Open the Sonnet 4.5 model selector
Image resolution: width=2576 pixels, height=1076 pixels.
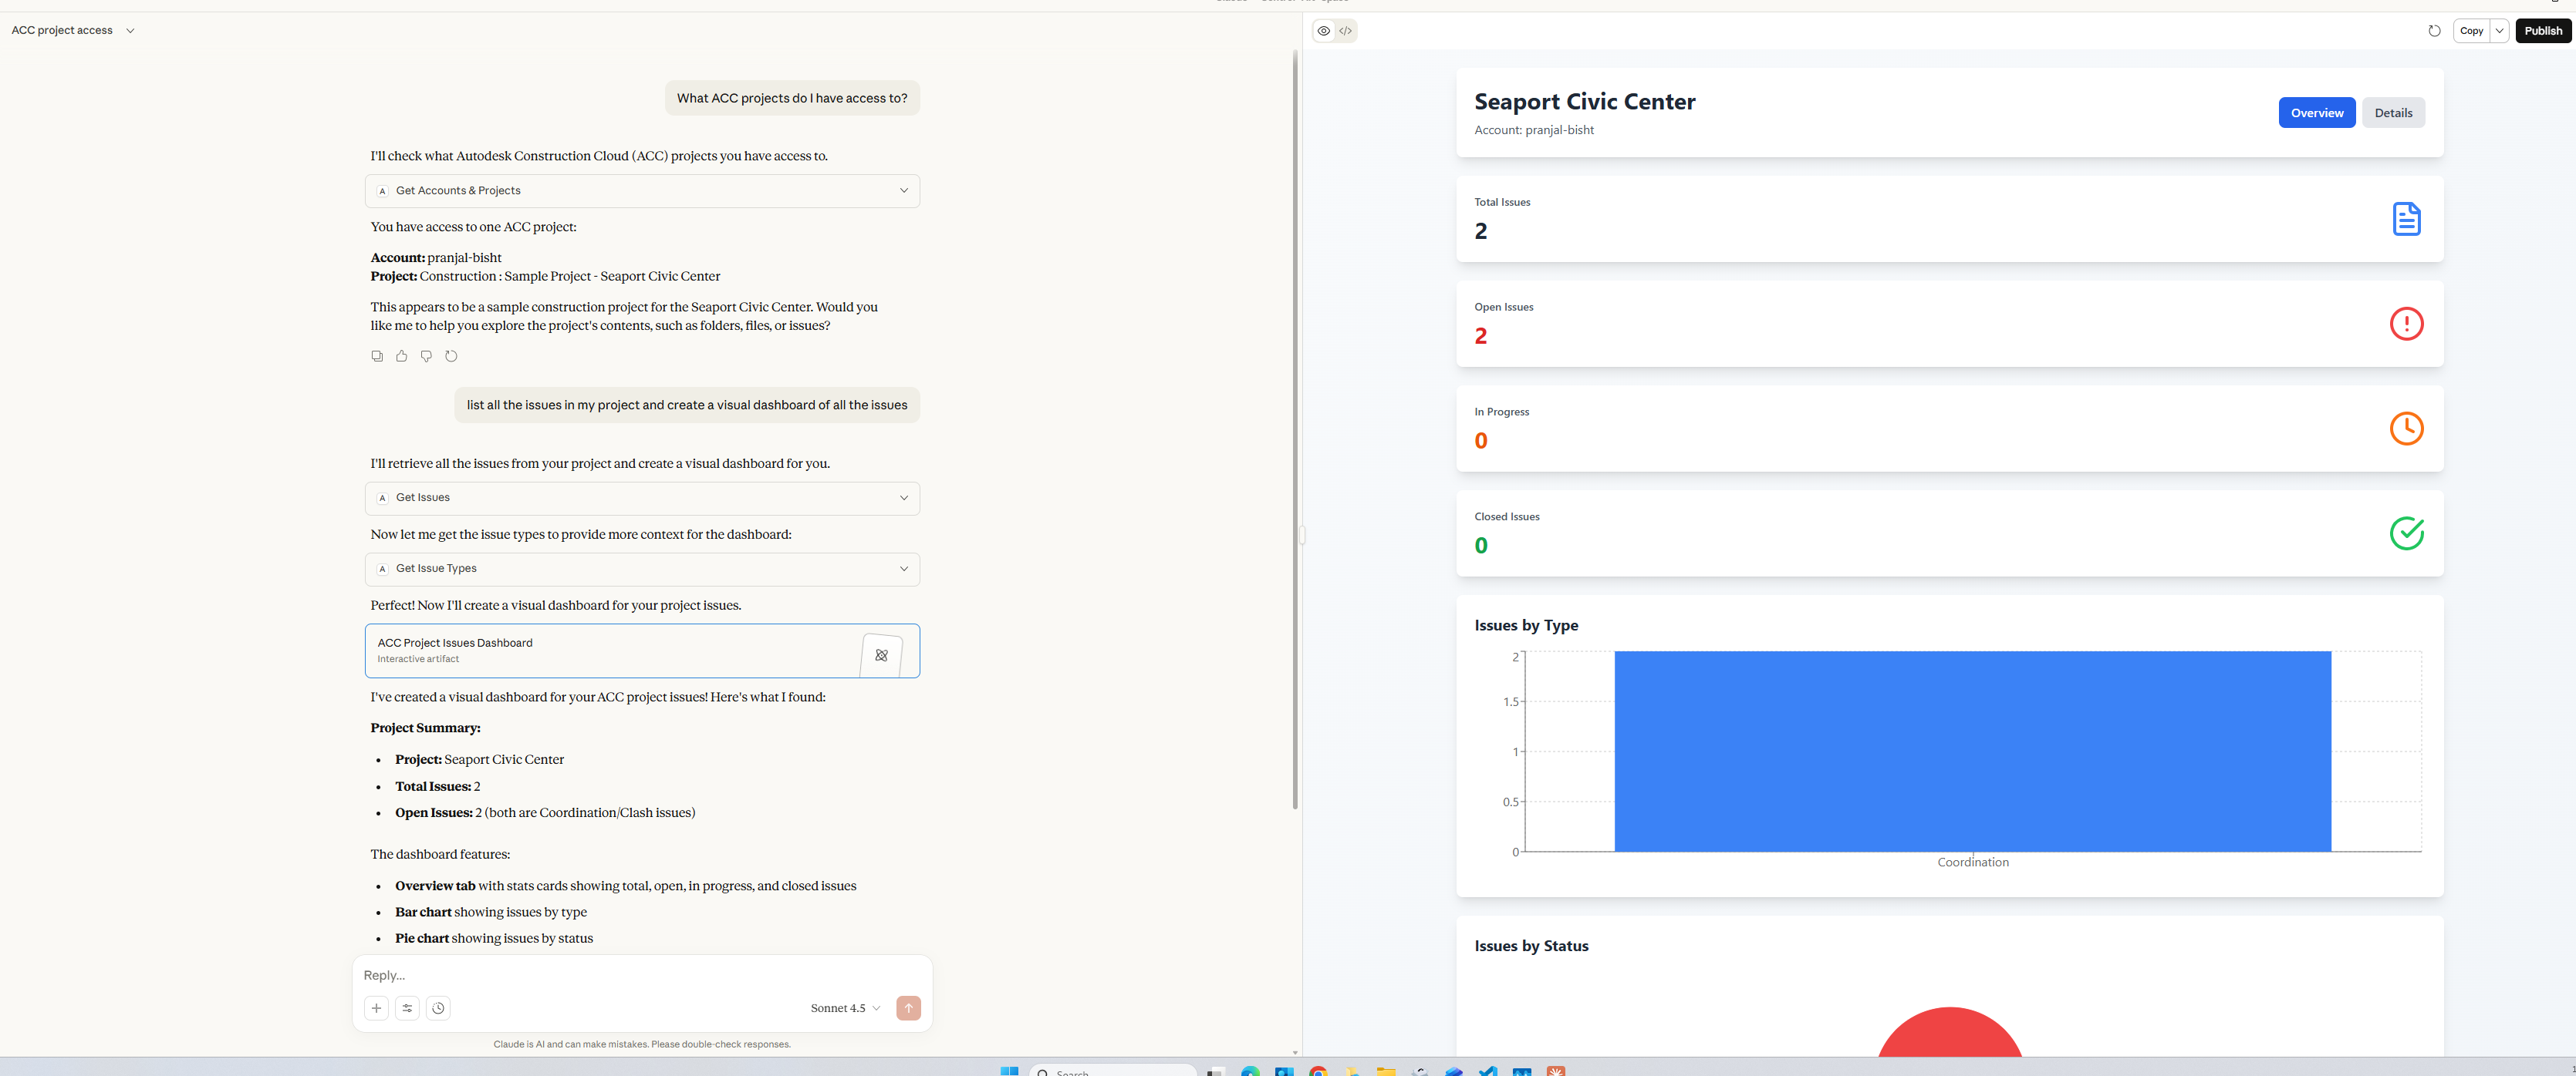pyautogui.click(x=843, y=1008)
